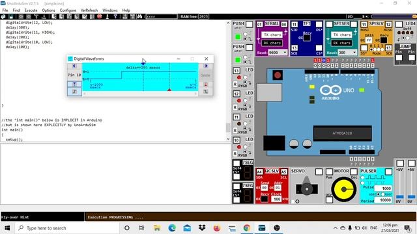Select the upper radio button on LED 13

pos(245,77)
